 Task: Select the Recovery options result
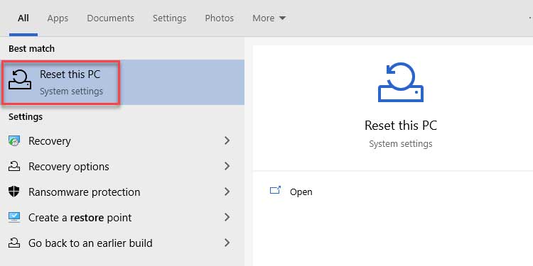[122, 166]
